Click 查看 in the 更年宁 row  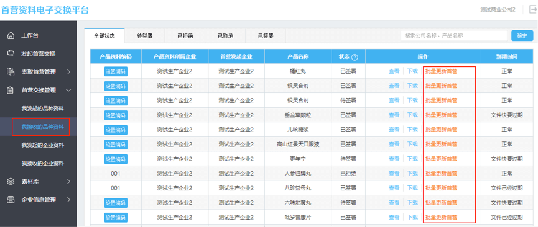[394, 159]
